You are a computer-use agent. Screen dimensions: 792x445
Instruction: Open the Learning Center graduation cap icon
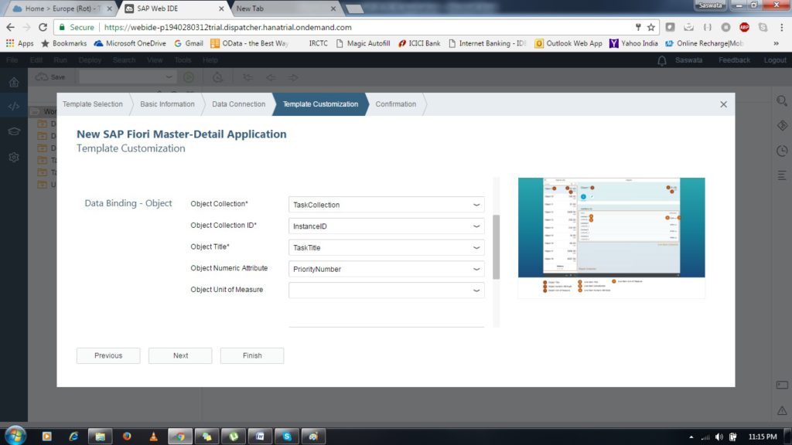tap(14, 131)
